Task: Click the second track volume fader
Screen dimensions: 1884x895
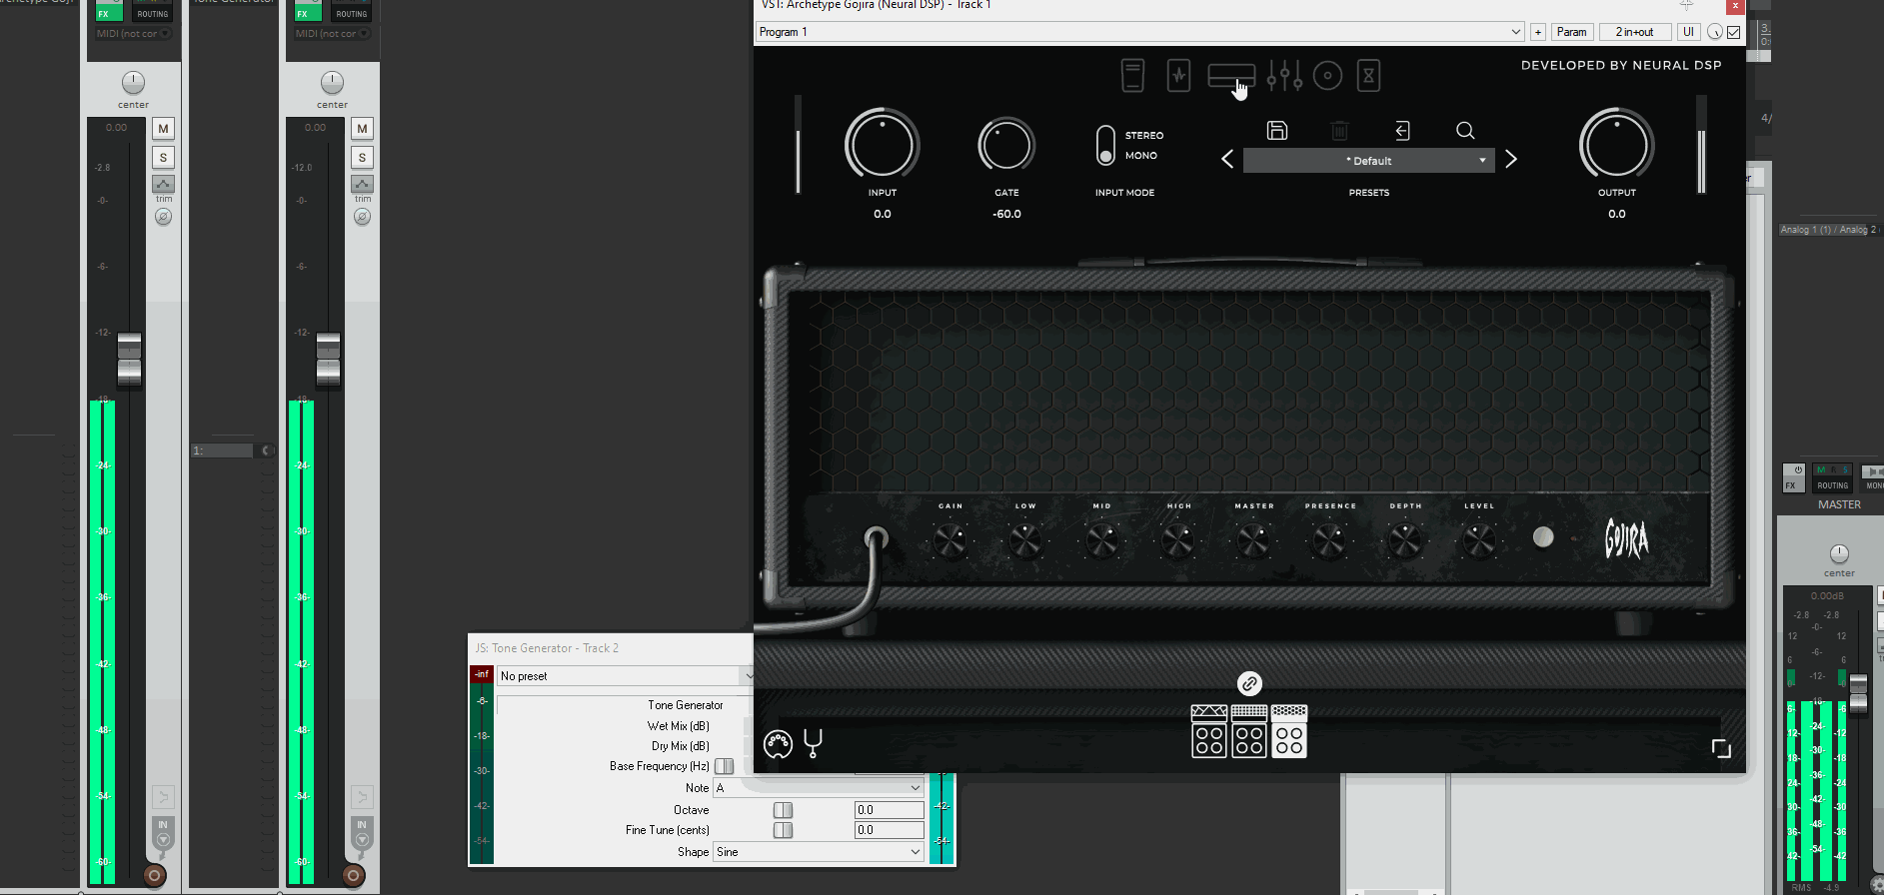Action: (329, 360)
